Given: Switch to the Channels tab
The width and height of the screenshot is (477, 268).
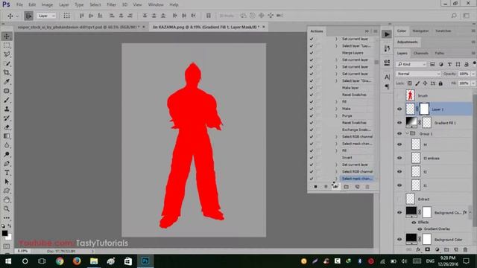Looking at the screenshot, I should pos(420,53).
